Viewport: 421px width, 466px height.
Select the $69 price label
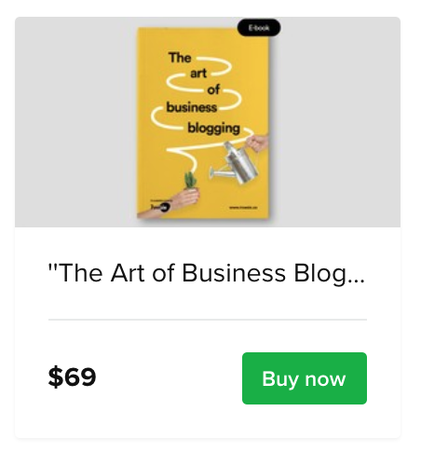coord(72,377)
